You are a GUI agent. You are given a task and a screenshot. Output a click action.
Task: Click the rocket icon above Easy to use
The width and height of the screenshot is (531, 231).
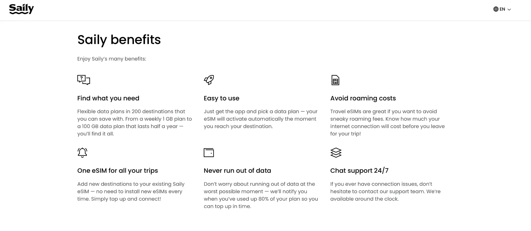click(x=209, y=80)
